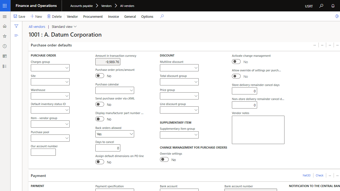Screen dimensions: 340x191
Task: Open the Vendor action tab
Action: pyautogui.click(x=72, y=16)
